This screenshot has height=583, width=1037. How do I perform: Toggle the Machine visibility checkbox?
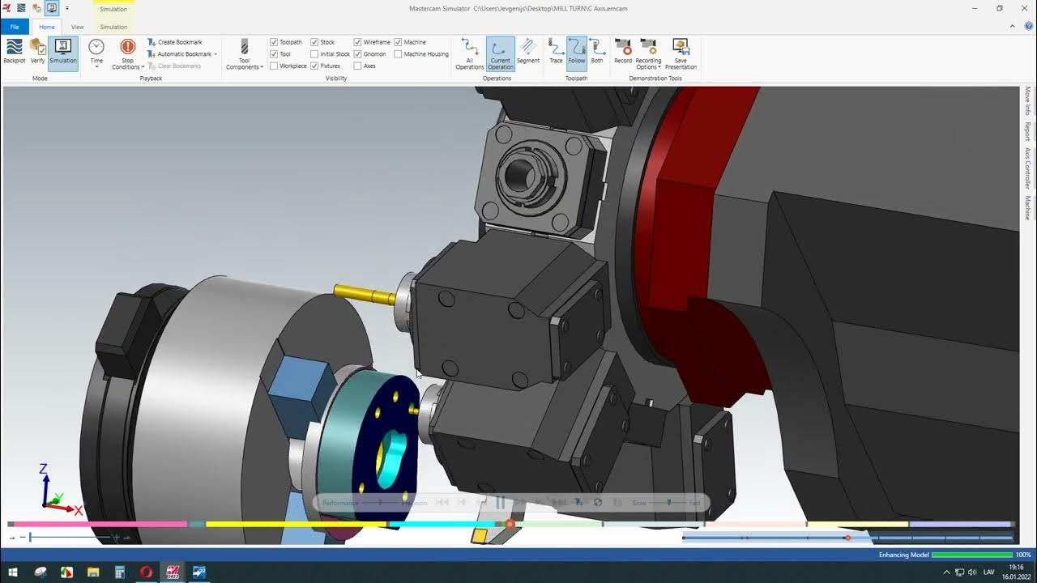pos(398,42)
